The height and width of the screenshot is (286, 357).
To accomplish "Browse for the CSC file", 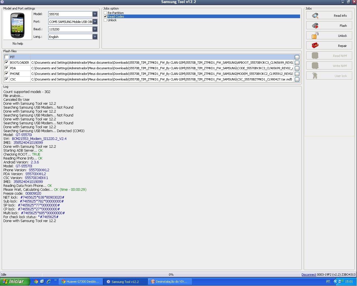I will click(297, 80).
